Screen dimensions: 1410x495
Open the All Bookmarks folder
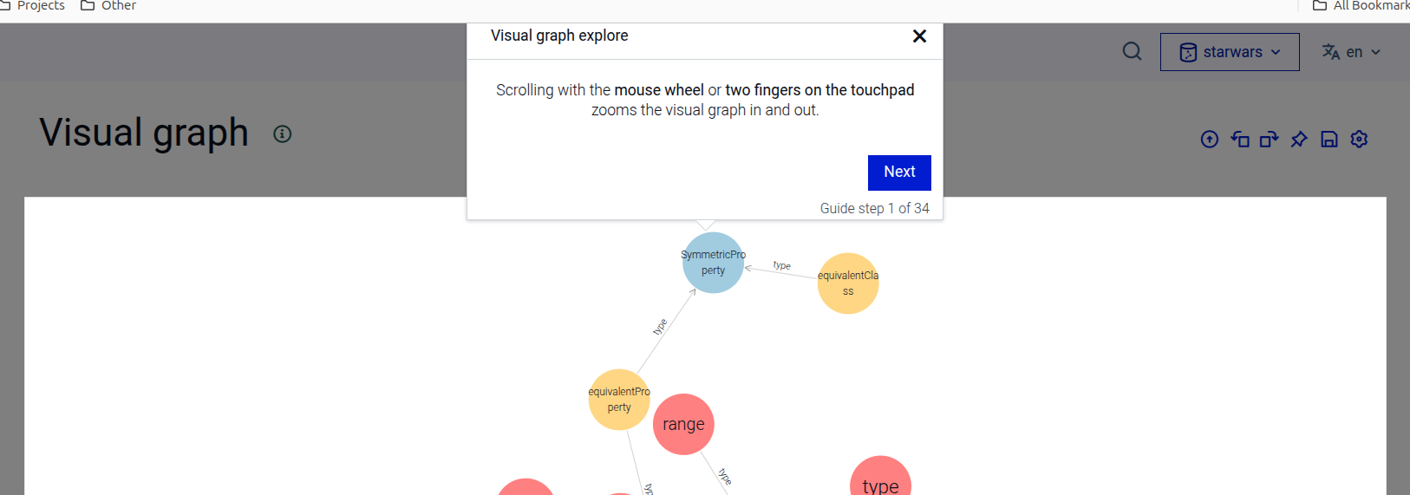1361,6
